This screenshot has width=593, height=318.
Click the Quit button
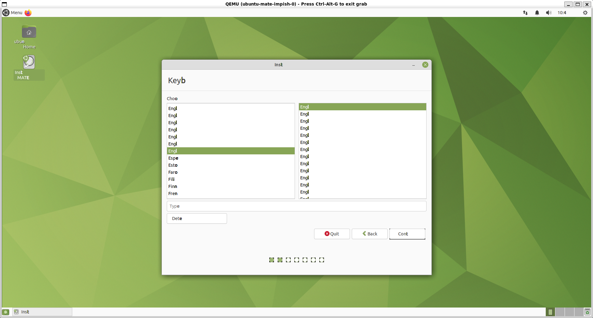[x=332, y=234]
